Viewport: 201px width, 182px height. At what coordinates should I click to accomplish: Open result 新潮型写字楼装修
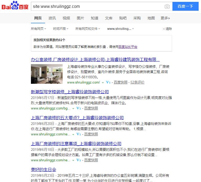70,92
